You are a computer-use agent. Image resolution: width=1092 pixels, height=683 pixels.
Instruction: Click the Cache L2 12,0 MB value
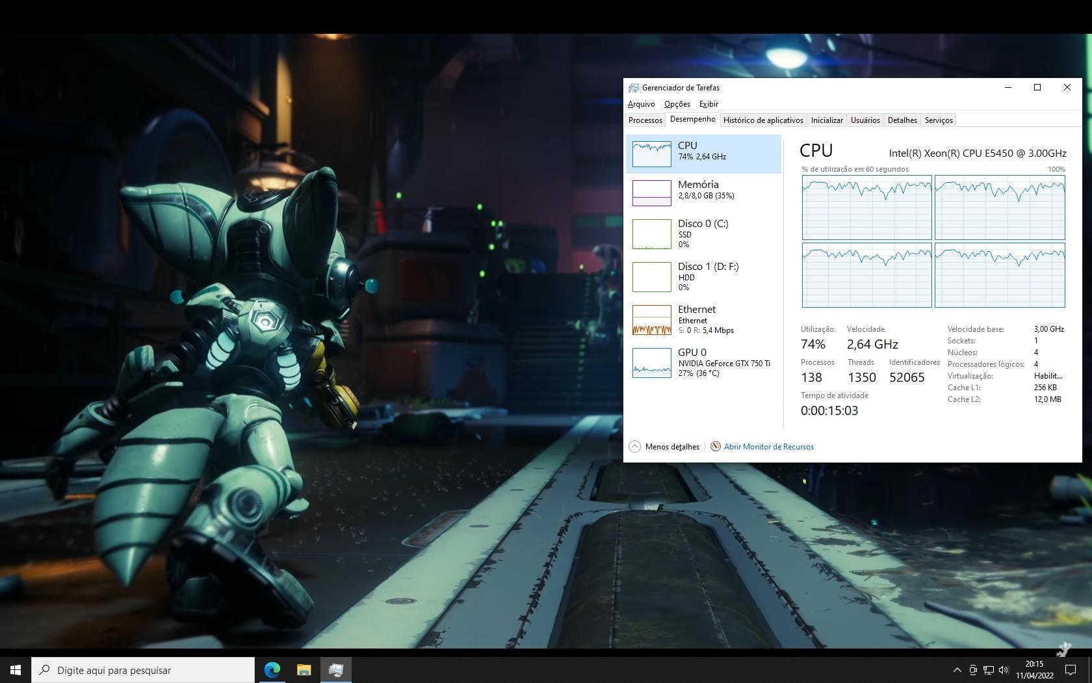[1047, 399]
